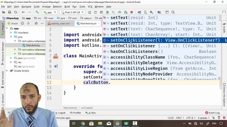This screenshot has width=227, height=127.
Task: Open the SDK Manager icon
Action: tap(151, 12)
